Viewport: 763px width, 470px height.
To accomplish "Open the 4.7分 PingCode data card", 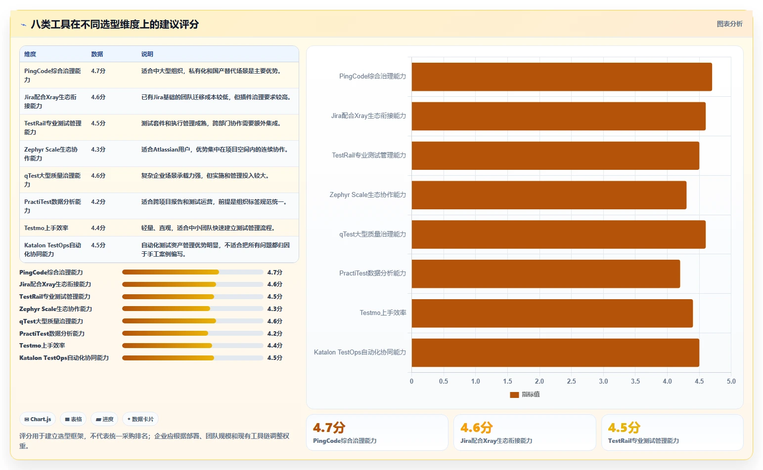I will click(x=377, y=432).
